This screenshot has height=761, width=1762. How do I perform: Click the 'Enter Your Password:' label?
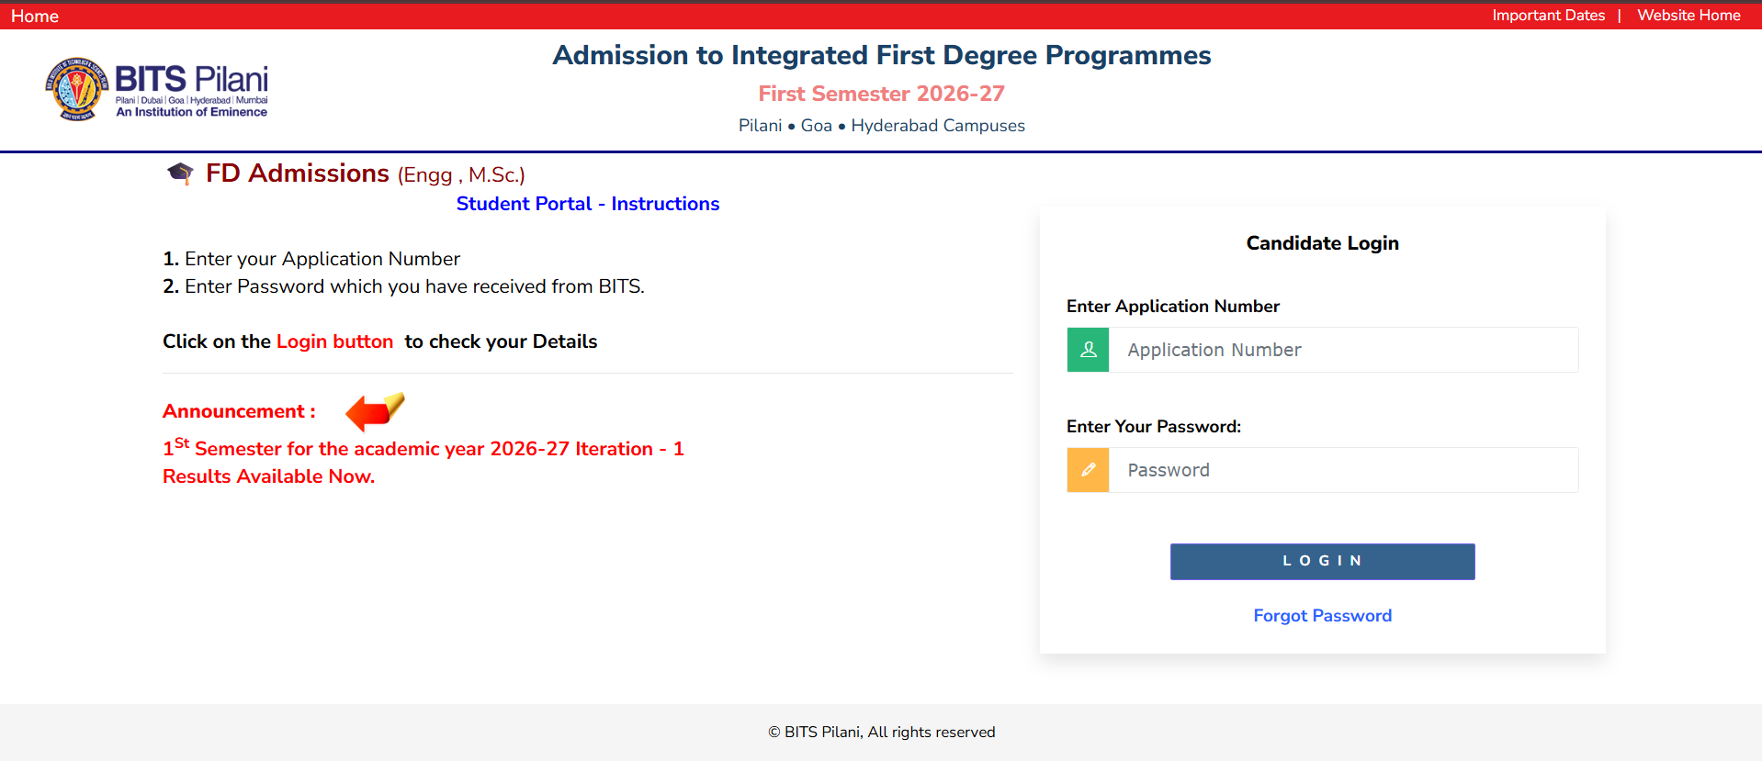coord(1153,427)
